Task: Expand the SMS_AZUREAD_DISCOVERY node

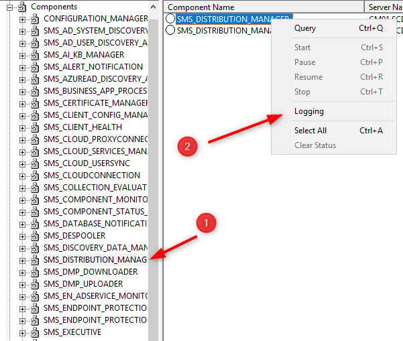Action: pyautogui.click(x=22, y=80)
